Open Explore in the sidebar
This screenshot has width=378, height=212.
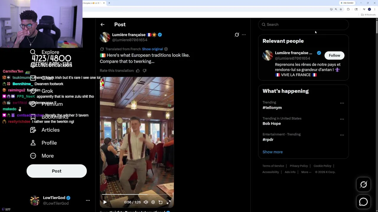click(x=45, y=52)
